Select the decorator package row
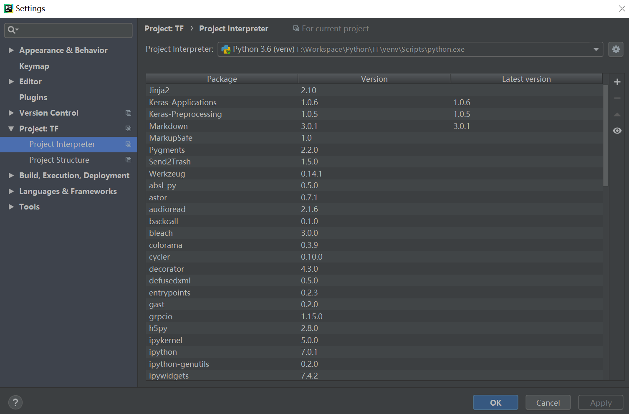 (374, 269)
